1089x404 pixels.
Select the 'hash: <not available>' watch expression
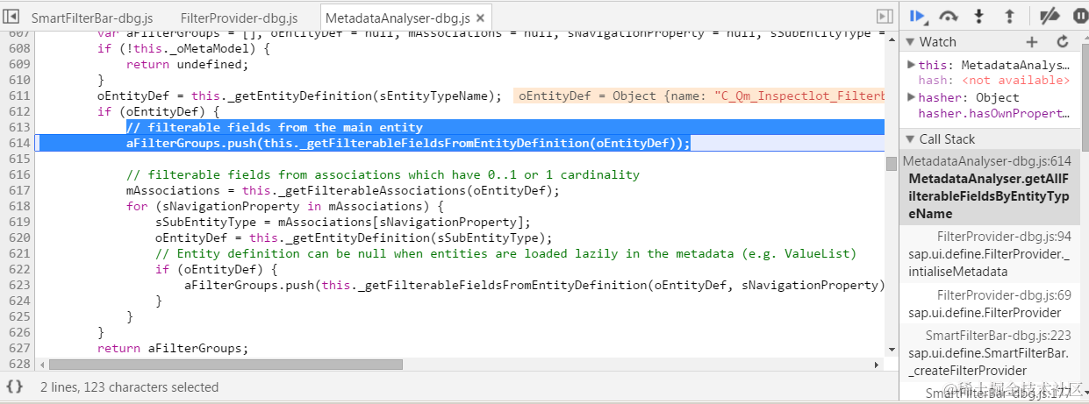pos(994,81)
